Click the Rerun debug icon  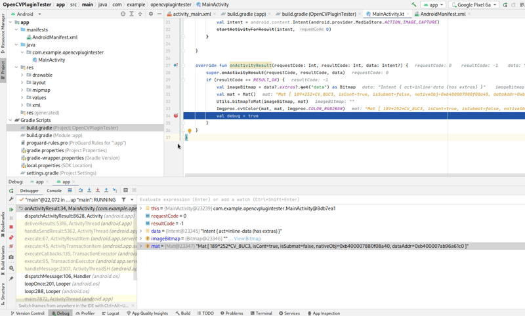[11, 191]
